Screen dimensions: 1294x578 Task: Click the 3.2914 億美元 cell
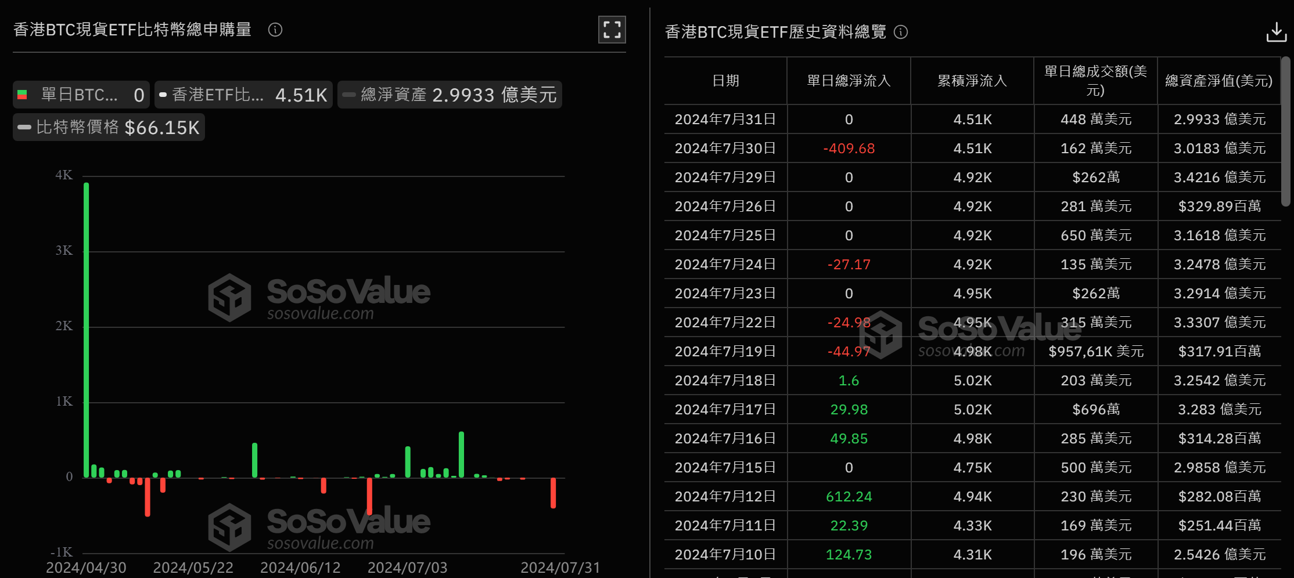click(1219, 293)
